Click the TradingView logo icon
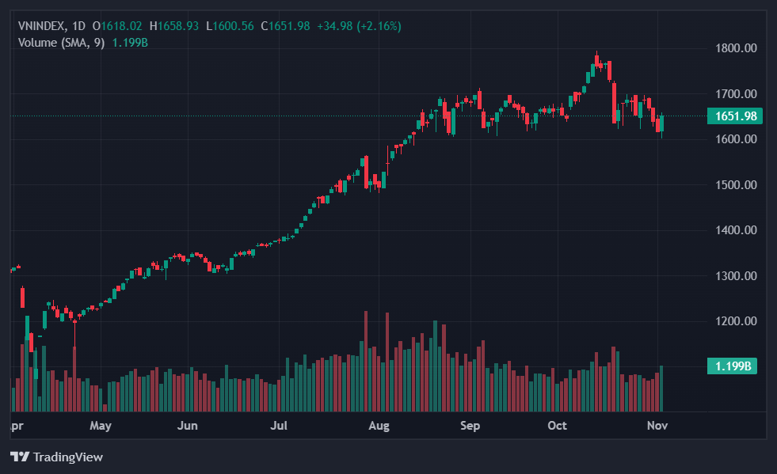Image resolution: width=777 pixels, height=474 pixels. click(20, 457)
